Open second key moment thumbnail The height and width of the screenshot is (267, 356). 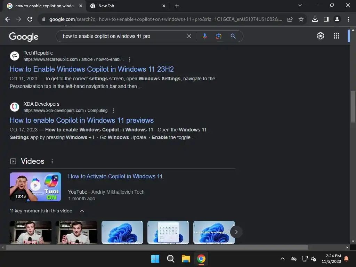pyautogui.click(x=76, y=232)
